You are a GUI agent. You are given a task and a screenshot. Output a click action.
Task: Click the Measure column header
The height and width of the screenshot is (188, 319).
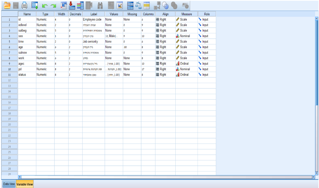[186, 14]
